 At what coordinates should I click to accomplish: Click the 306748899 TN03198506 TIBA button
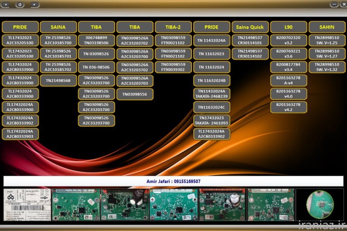tap(96, 40)
